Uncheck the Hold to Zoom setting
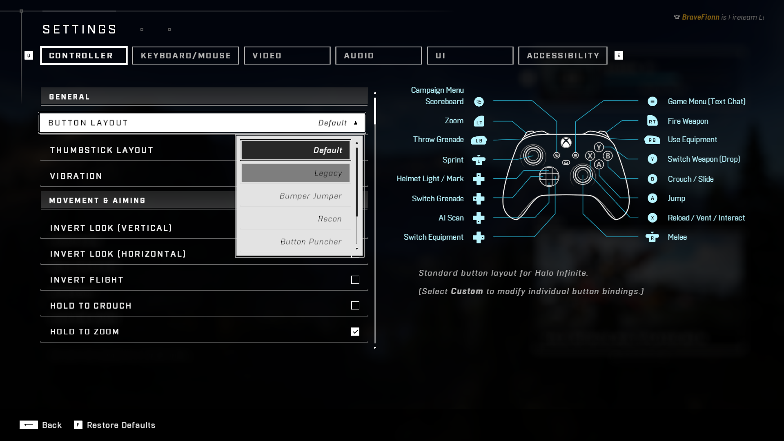 [x=355, y=332]
